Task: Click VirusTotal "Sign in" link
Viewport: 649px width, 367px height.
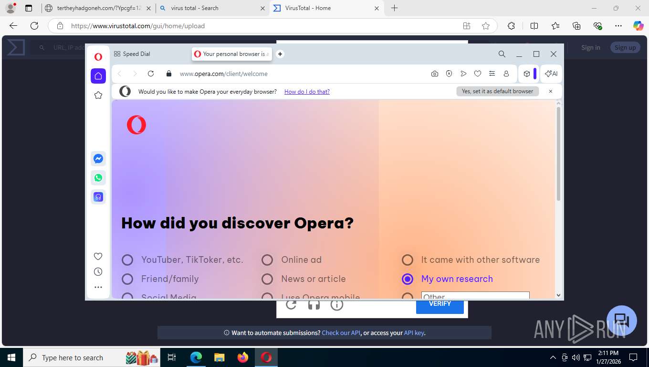Action: point(591,47)
